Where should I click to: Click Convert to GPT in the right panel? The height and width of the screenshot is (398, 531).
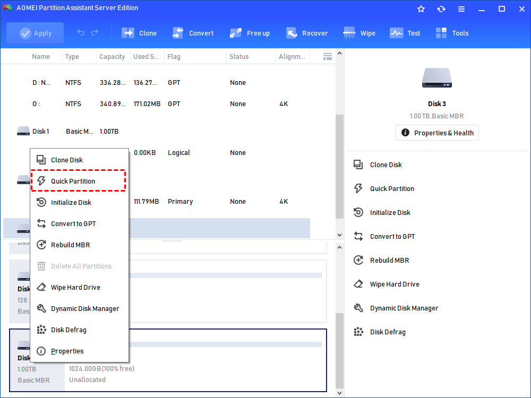384,236
